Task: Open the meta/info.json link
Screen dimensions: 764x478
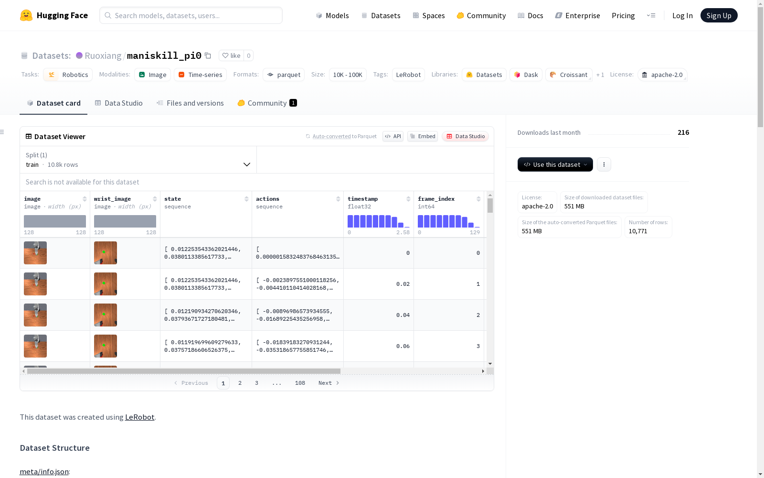Action: point(44,472)
